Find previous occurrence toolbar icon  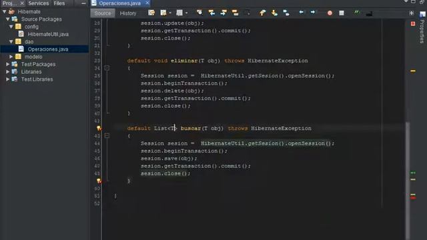(211, 13)
